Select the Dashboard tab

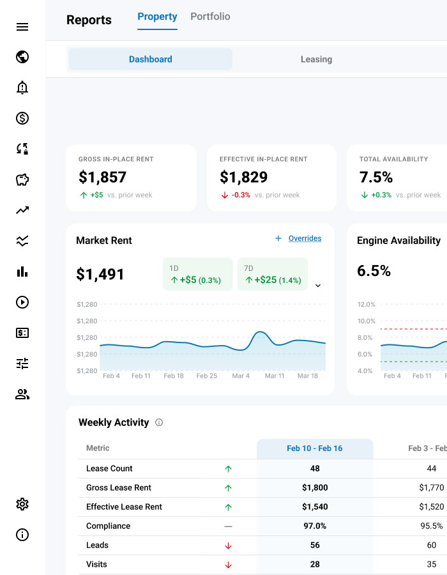pos(151,59)
